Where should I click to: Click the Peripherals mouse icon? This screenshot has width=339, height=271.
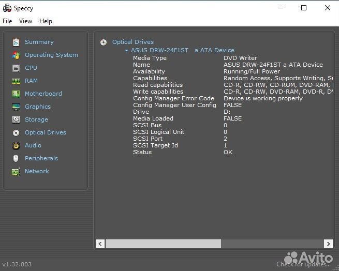pyautogui.click(x=16, y=158)
